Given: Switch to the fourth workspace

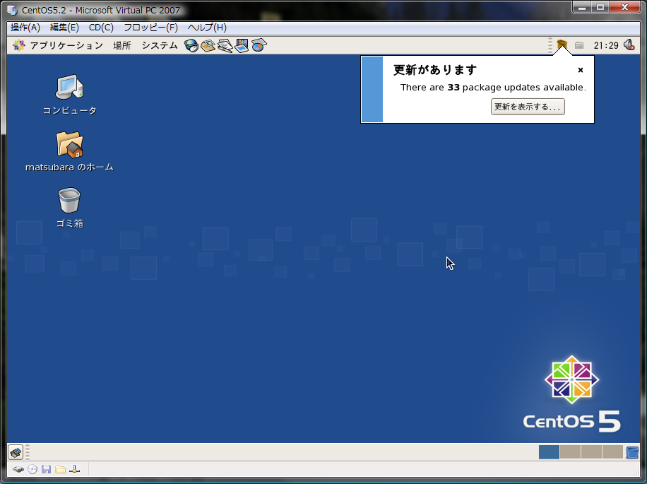Looking at the screenshot, I should click(612, 452).
